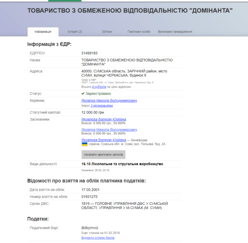The image size is (248, 243).
Task: Click the Статутний капітал value 12 000.00 грн
Action: [x=93, y=112]
